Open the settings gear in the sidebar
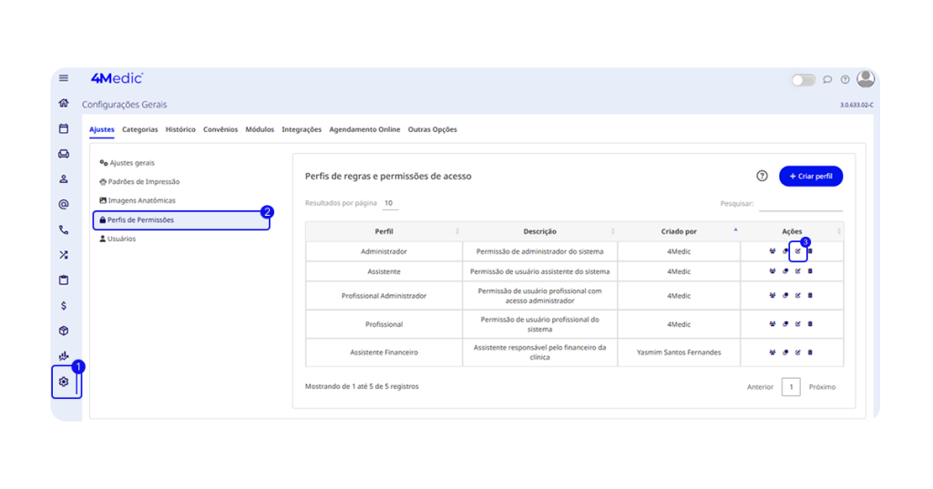 pyautogui.click(x=64, y=382)
